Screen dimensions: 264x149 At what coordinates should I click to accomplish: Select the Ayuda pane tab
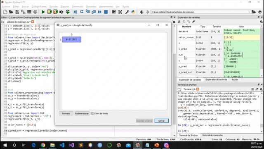pyautogui.click(x=235, y=79)
